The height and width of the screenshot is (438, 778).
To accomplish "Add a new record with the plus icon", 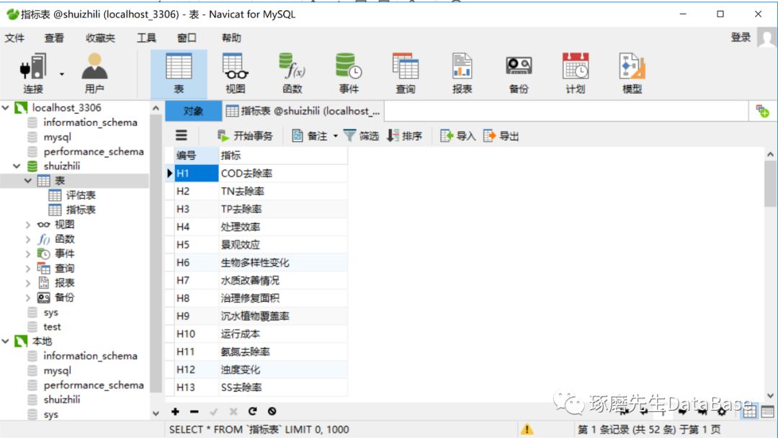I will click(x=176, y=411).
